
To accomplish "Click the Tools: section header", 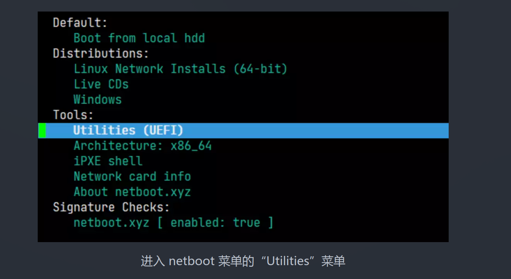I will click(x=73, y=115).
